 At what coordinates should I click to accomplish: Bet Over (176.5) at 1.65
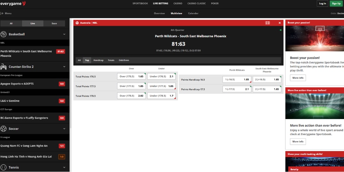(131, 77)
